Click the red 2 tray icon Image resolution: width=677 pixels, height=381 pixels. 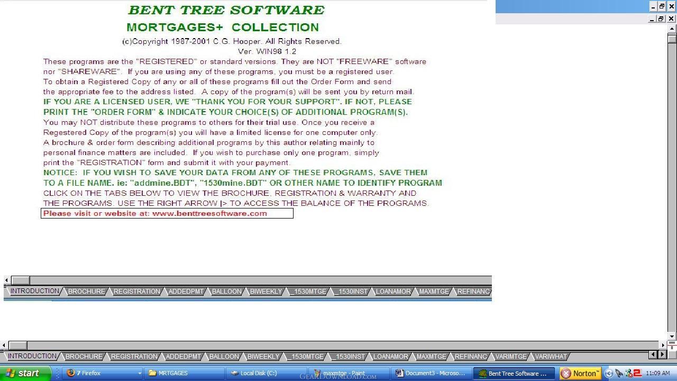pos(637,374)
